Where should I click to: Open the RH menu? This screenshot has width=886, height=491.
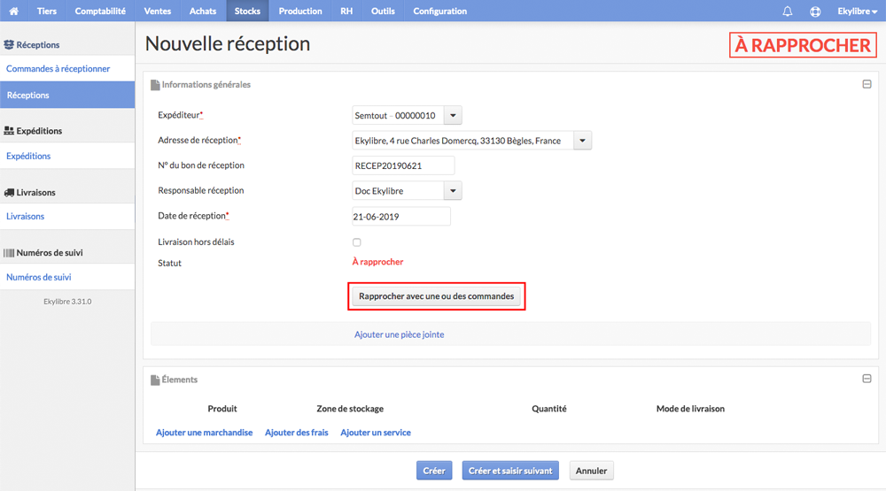click(346, 11)
